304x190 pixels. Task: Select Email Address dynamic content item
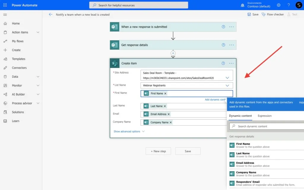(266, 164)
